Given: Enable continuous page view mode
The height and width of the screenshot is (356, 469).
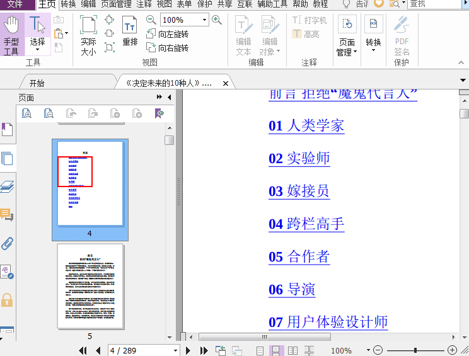Looking at the screenshot, I should [276, 350].
